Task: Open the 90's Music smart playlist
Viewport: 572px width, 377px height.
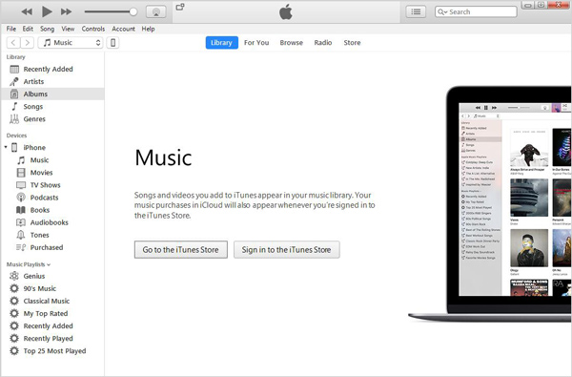Action: 52,288
